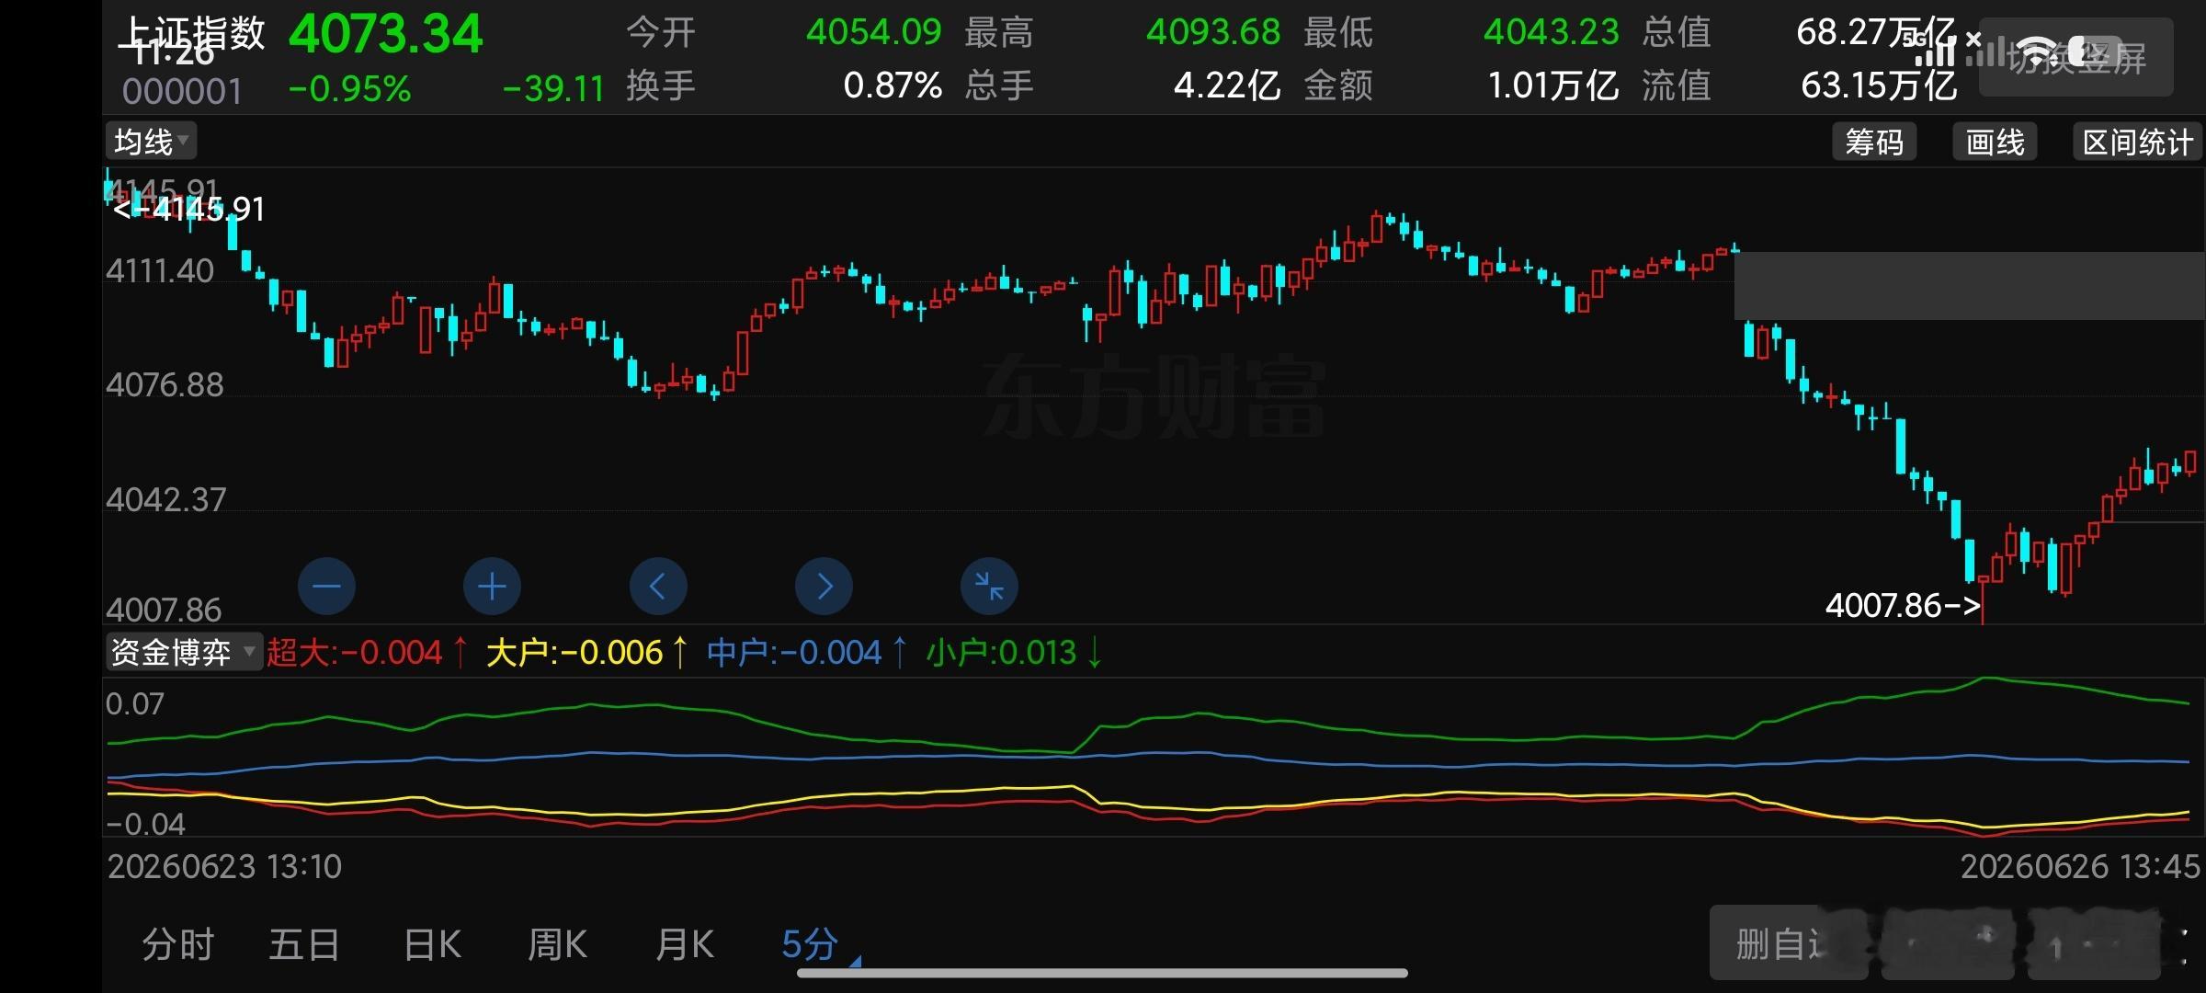Open the 筹码 chip distribution
Image resolution: width=2206 pixels, height=993 pixels.
[x=1874, y=142]
